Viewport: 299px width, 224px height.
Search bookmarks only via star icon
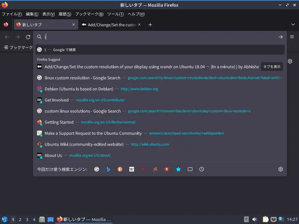[x=178, y=169]
